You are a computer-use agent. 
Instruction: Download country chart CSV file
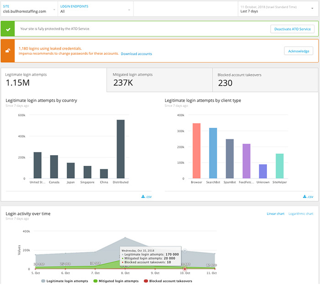tap(148, 197)
